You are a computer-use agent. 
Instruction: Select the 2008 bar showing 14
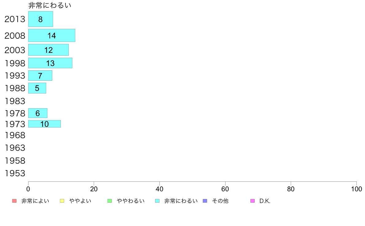(52, 35)
